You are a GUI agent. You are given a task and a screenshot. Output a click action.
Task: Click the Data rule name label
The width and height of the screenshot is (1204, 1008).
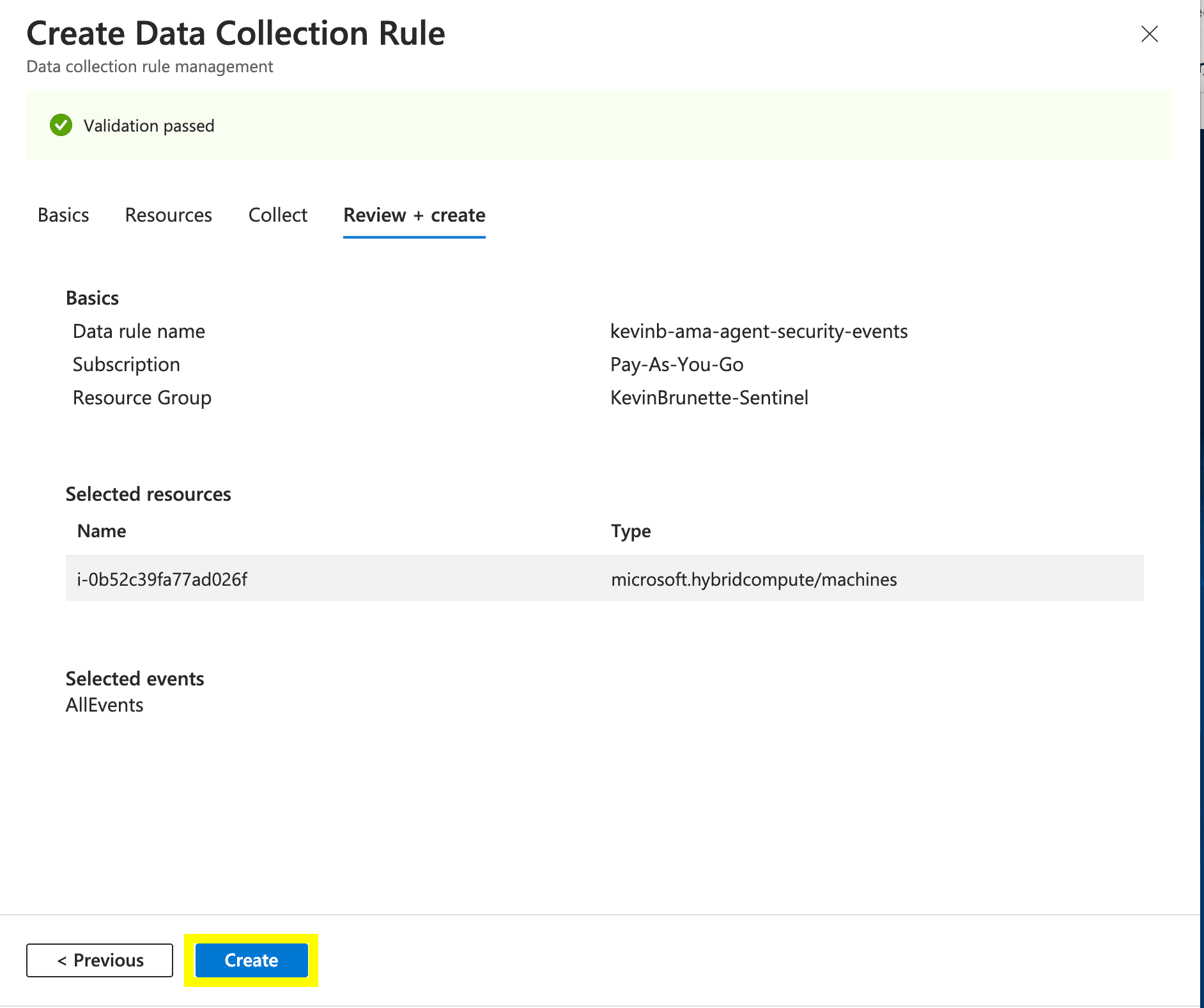tap(139, 332)
